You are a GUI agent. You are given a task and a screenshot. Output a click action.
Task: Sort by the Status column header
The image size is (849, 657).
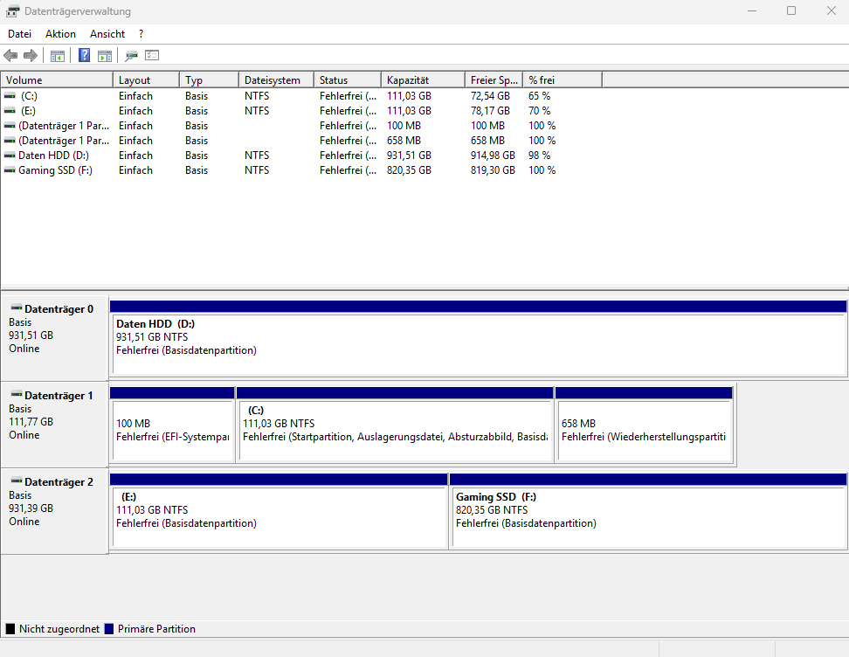click(348, 80)
